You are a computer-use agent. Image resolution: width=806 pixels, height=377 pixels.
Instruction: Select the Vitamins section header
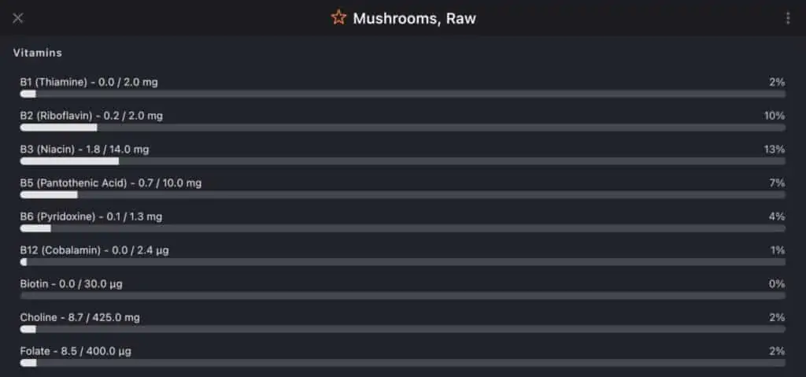38,53
